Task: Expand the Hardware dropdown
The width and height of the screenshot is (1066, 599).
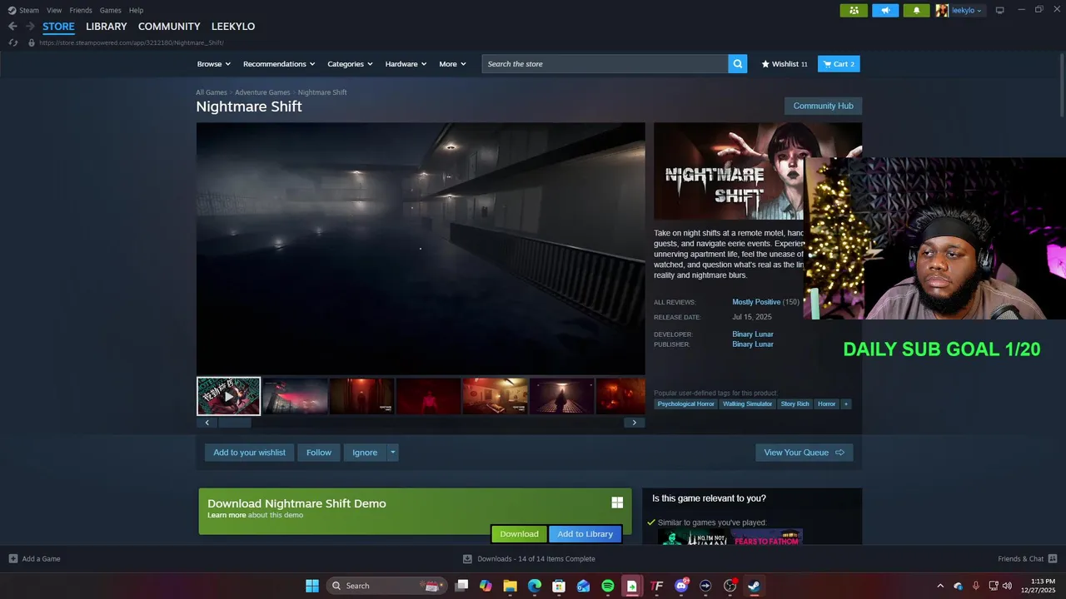Action: [406, 64]
